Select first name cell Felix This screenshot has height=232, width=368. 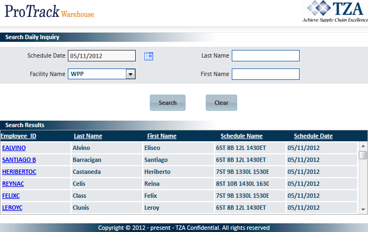click(x=179, y=196)
